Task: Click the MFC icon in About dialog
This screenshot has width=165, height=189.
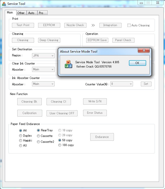Action: coord(69,64)
